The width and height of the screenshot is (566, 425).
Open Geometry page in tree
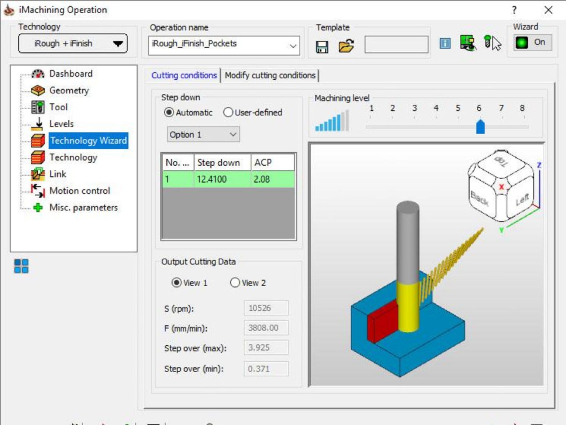click(x=69, y=90)
